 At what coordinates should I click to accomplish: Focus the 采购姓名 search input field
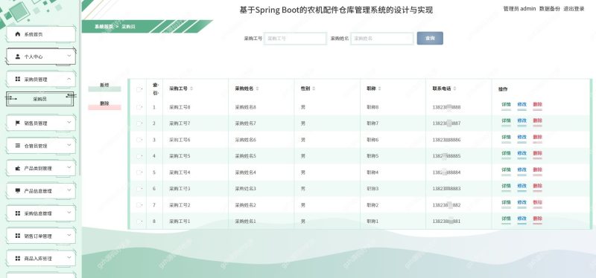pyautogui.click(x=382, y=39)
